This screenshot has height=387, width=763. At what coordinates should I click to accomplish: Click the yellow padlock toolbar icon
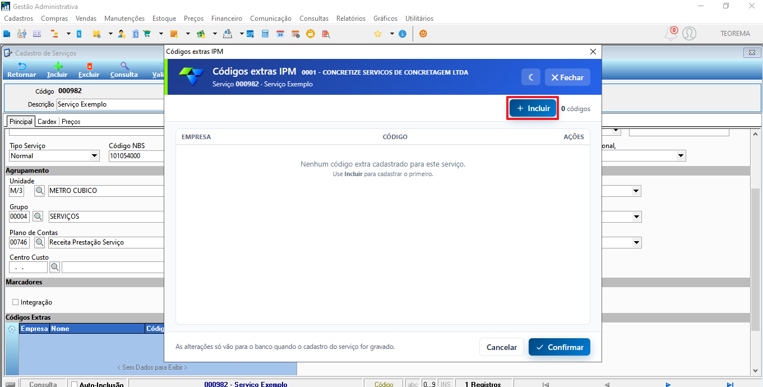click(x=311, y=34)
